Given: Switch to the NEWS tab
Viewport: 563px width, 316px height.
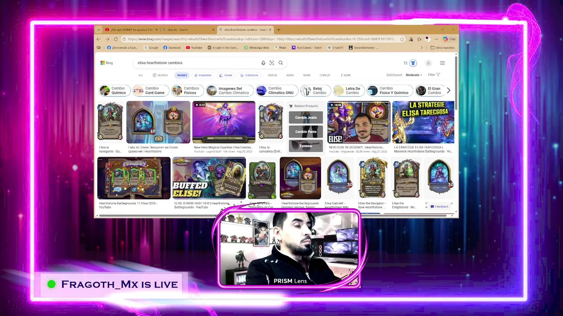Looking at the screenshot, I should pos(307,75).
